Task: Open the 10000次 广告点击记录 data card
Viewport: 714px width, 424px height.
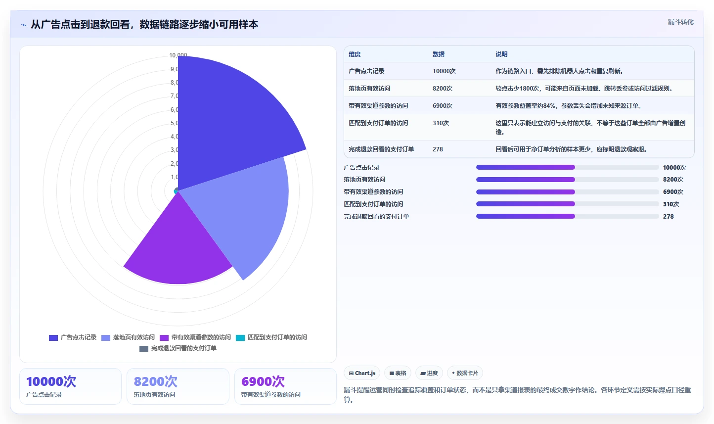Action: coord(70,386)
